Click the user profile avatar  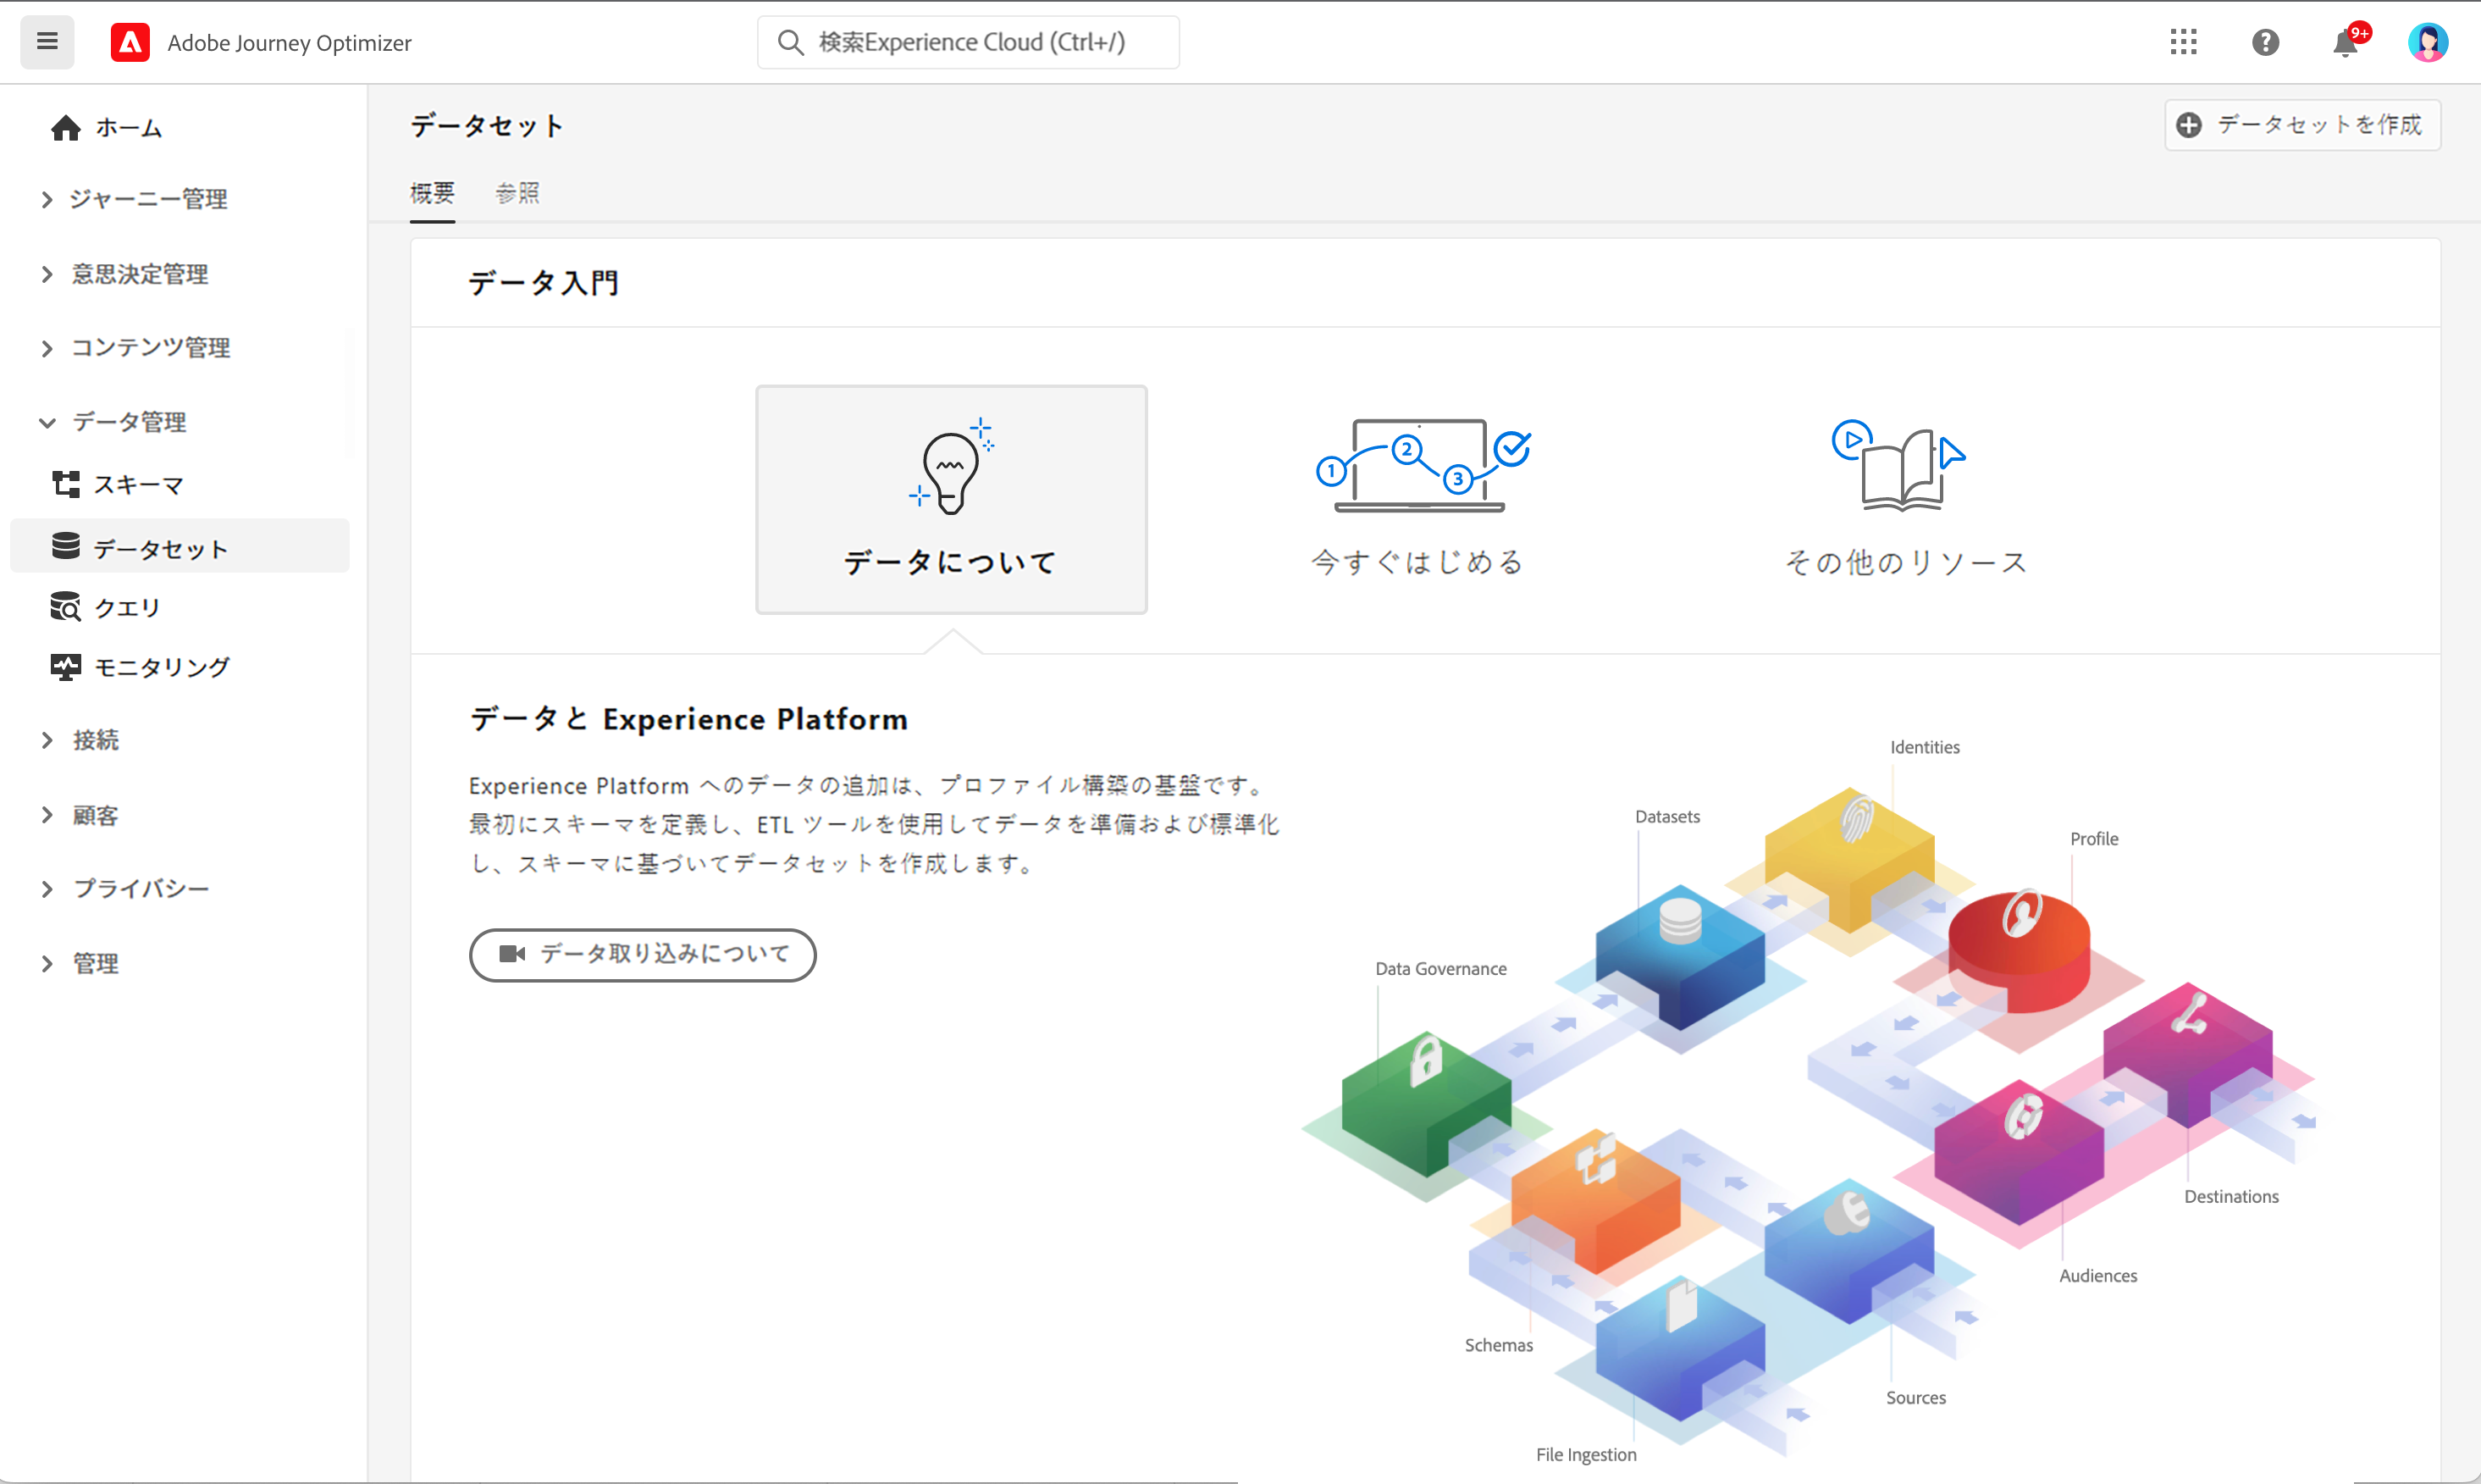[x=2427, y=42]
